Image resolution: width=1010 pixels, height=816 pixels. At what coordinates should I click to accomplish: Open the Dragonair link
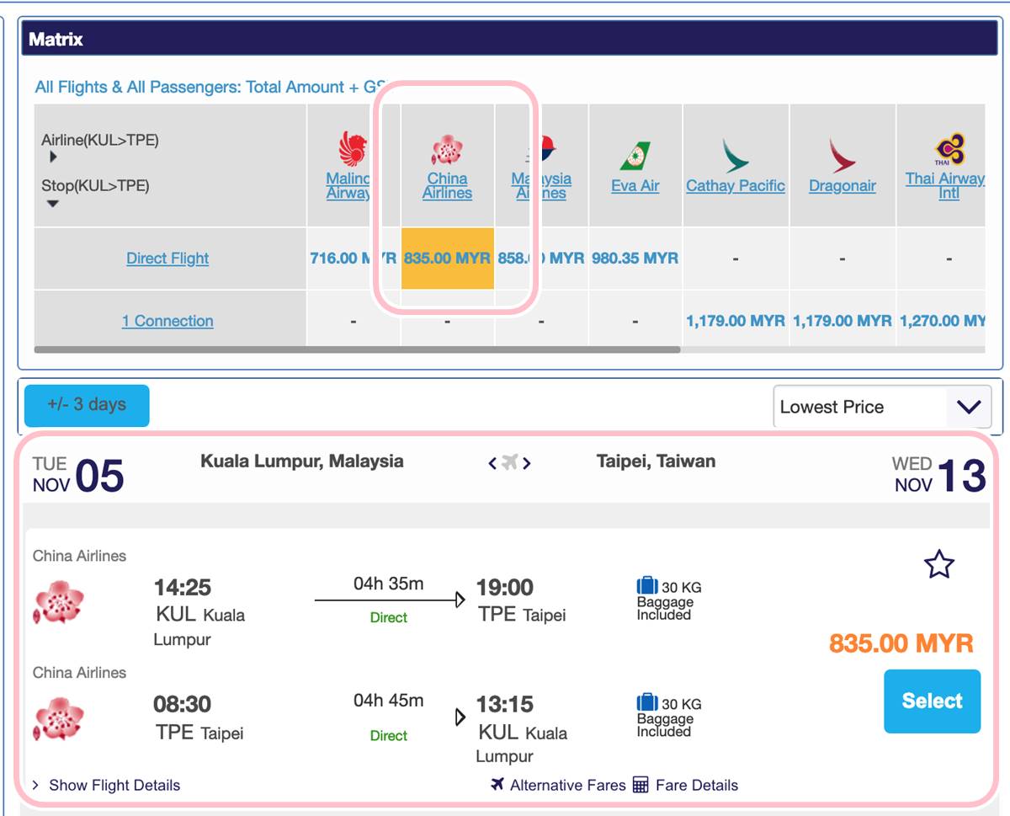pos(843,185)
